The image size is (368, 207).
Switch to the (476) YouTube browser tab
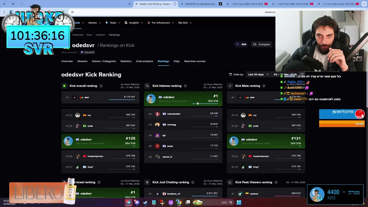tap(248, 4)
